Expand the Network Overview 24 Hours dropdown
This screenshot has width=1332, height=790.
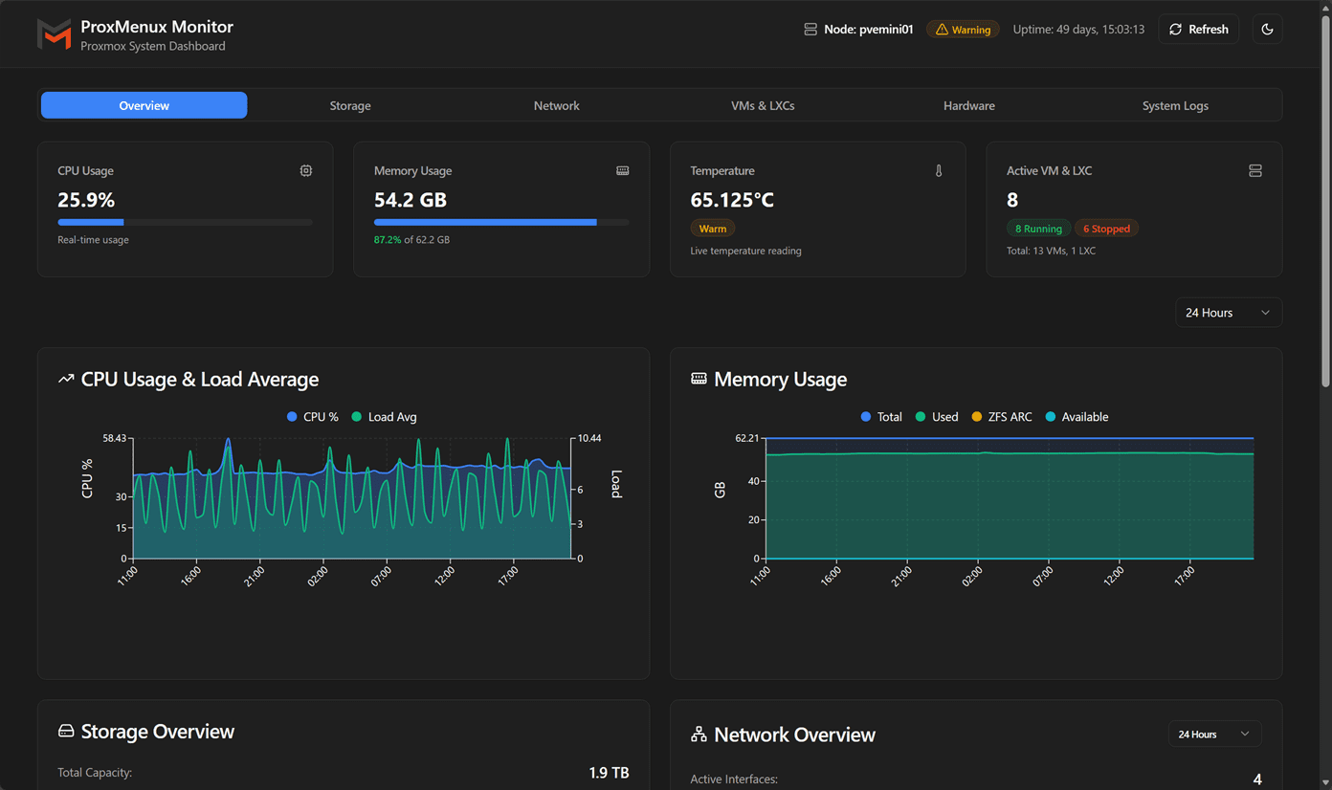[1213, 734]
